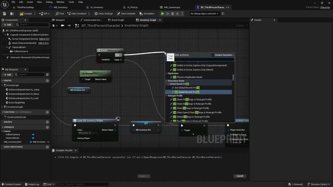The width and height of the screenshot is (333, 187).
Task: Collapse the CameraBoom component
Action: [x=7, y=47]
